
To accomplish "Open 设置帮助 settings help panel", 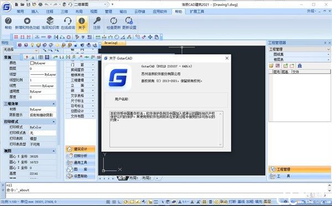I will pos(80,176).
